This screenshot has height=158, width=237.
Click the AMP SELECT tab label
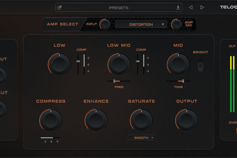(63, 24)
